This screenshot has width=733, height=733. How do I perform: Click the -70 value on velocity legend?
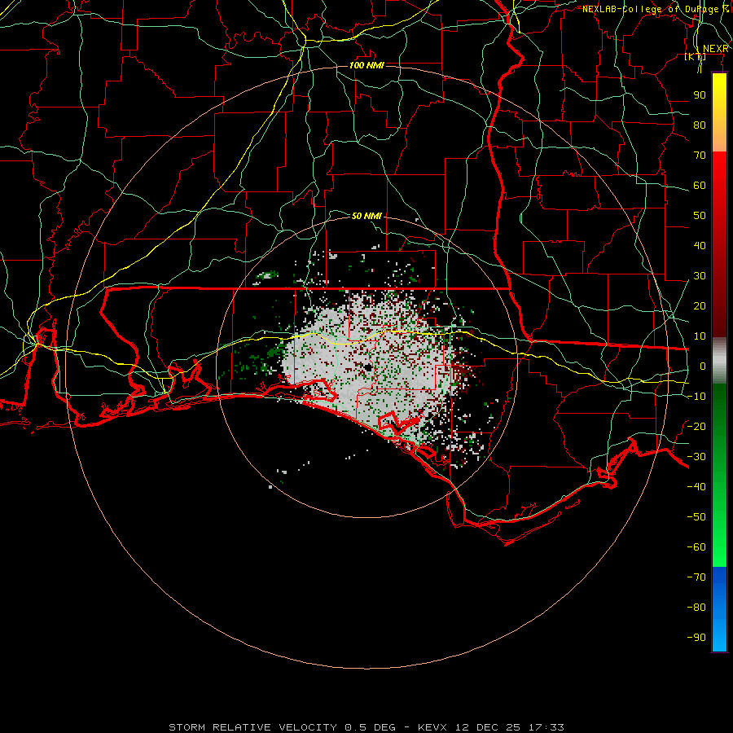696,577
